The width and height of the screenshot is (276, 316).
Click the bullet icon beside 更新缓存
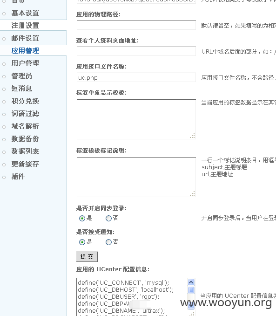pos(4,165)
